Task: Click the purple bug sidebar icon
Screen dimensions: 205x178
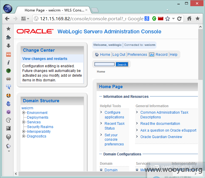Action: click(9, 112)
